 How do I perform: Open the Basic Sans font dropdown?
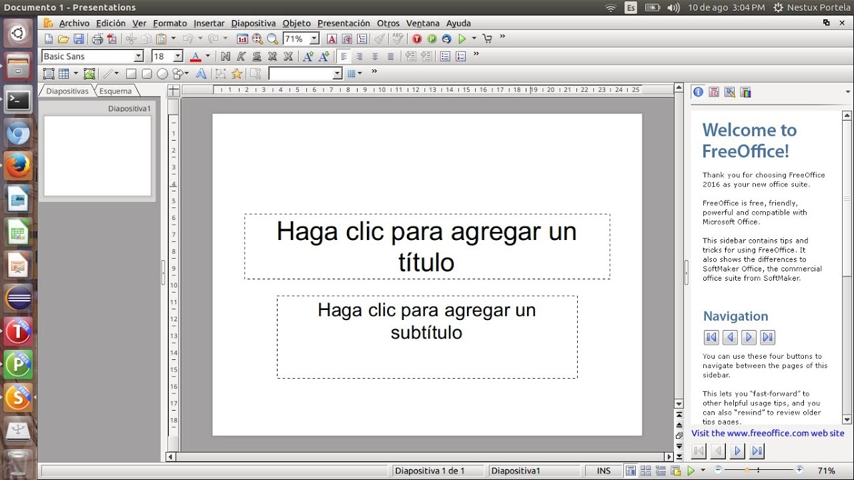[139, 56]
